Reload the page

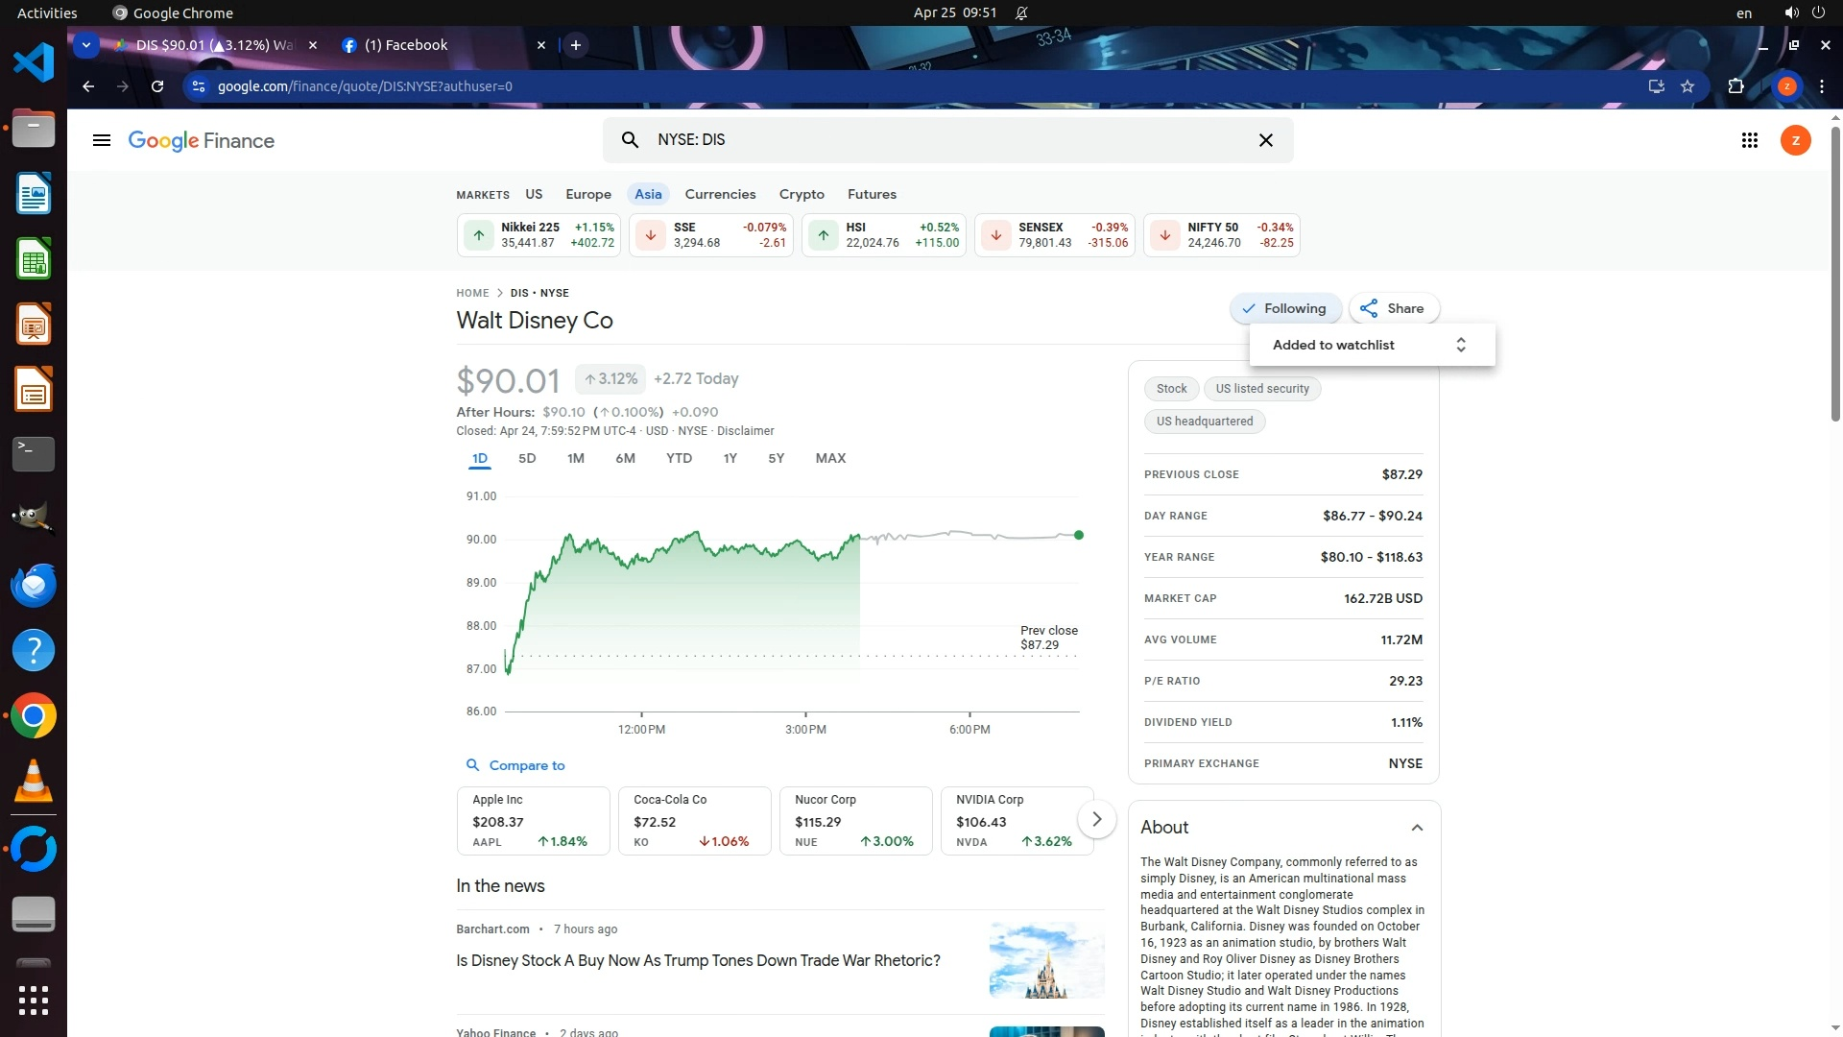157,86
